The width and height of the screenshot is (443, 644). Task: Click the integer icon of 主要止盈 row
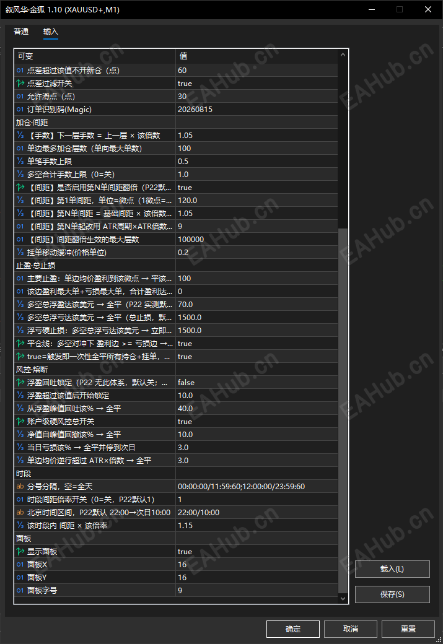pos(20,279)
